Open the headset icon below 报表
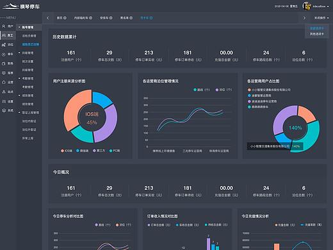The width and height of the screenshot is (333, 250). (4, 82)
